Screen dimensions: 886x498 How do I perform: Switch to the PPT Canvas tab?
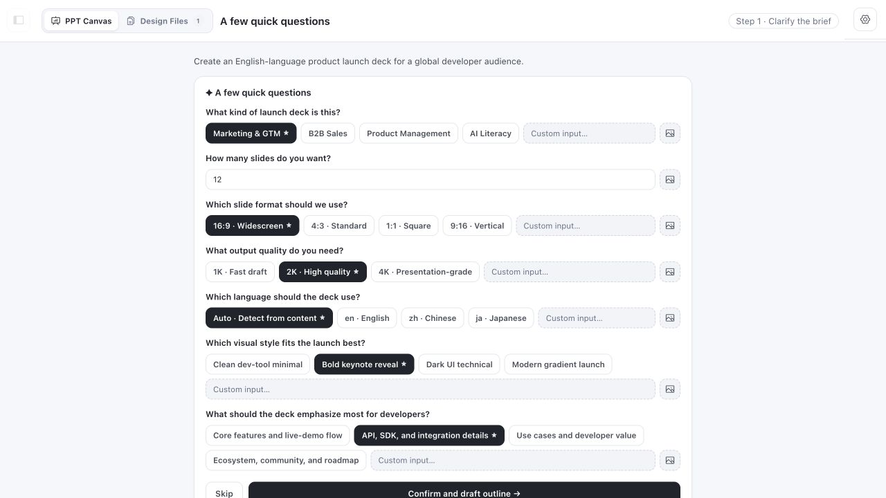click(x=82, y=21)
